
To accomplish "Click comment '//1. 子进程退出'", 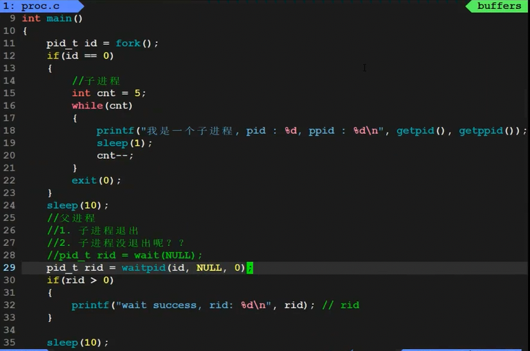I will coord(93,231).
